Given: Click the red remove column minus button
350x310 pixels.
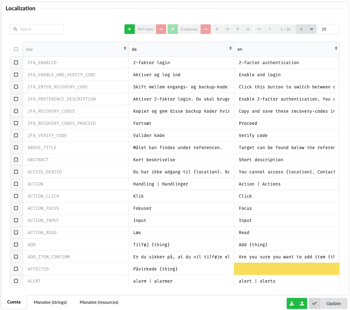Looking at the screenshot, I should click(206, 29).
